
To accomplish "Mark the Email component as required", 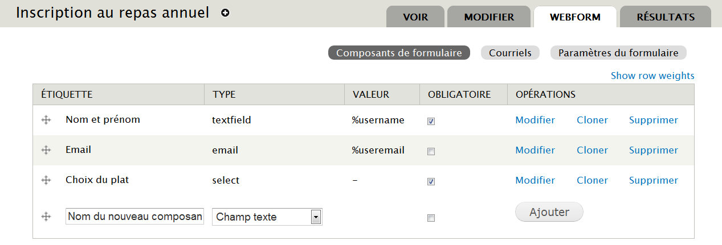I will [431, 151].
